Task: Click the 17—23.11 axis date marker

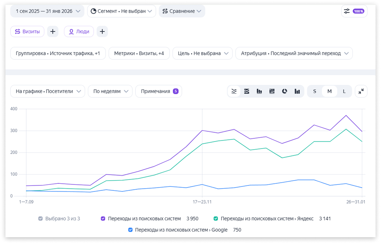Action: pyautogui.click(x=202, y=202)
